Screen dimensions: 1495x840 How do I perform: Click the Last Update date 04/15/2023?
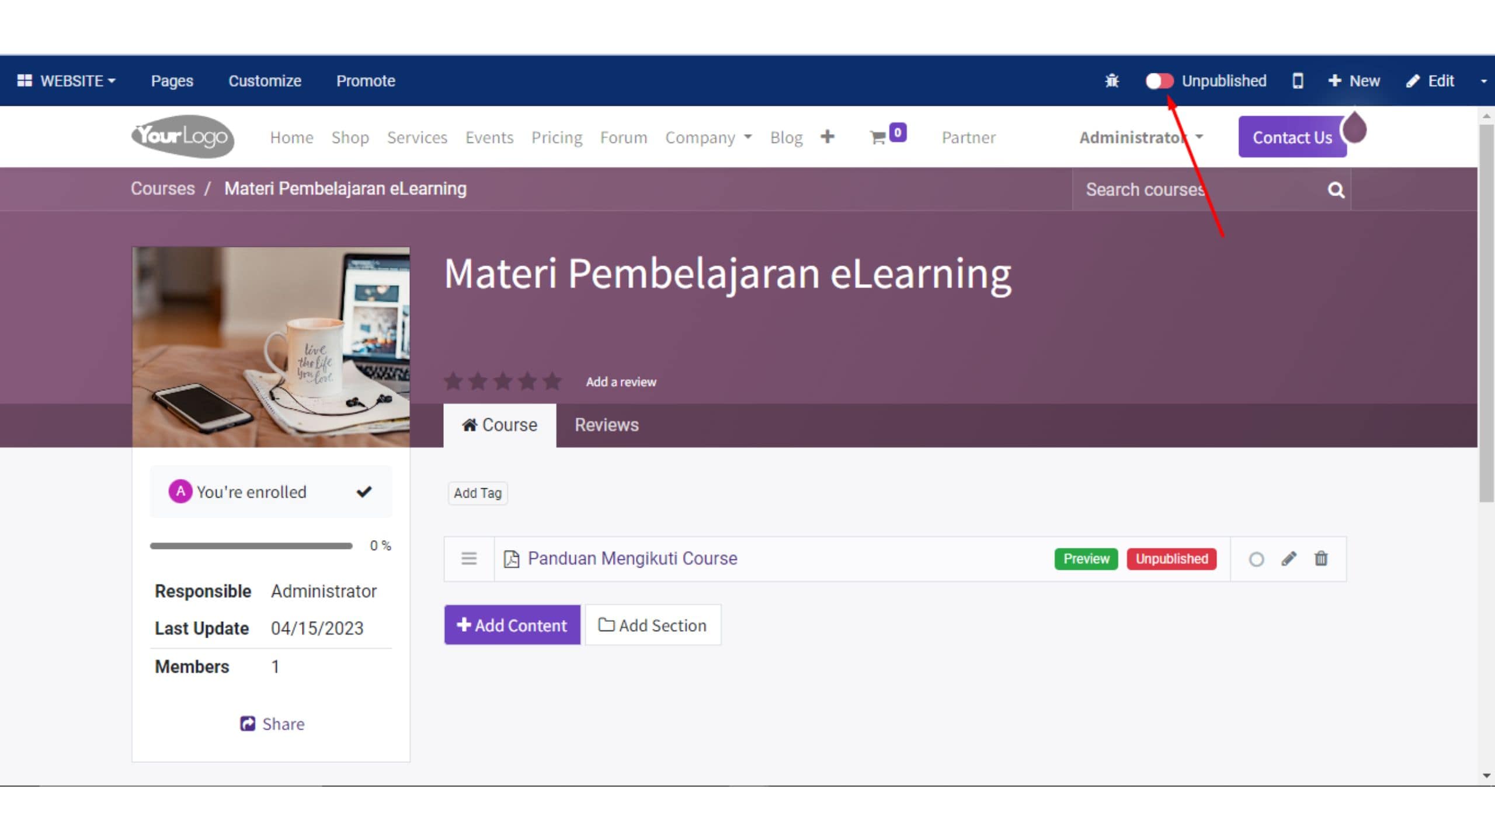coord(317,629)
